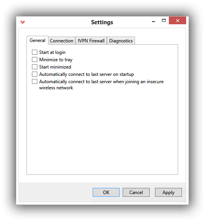Viewport: 205px width, 221px height.
Task: Confirm settings with the OK button
Action: pos(106,192)
